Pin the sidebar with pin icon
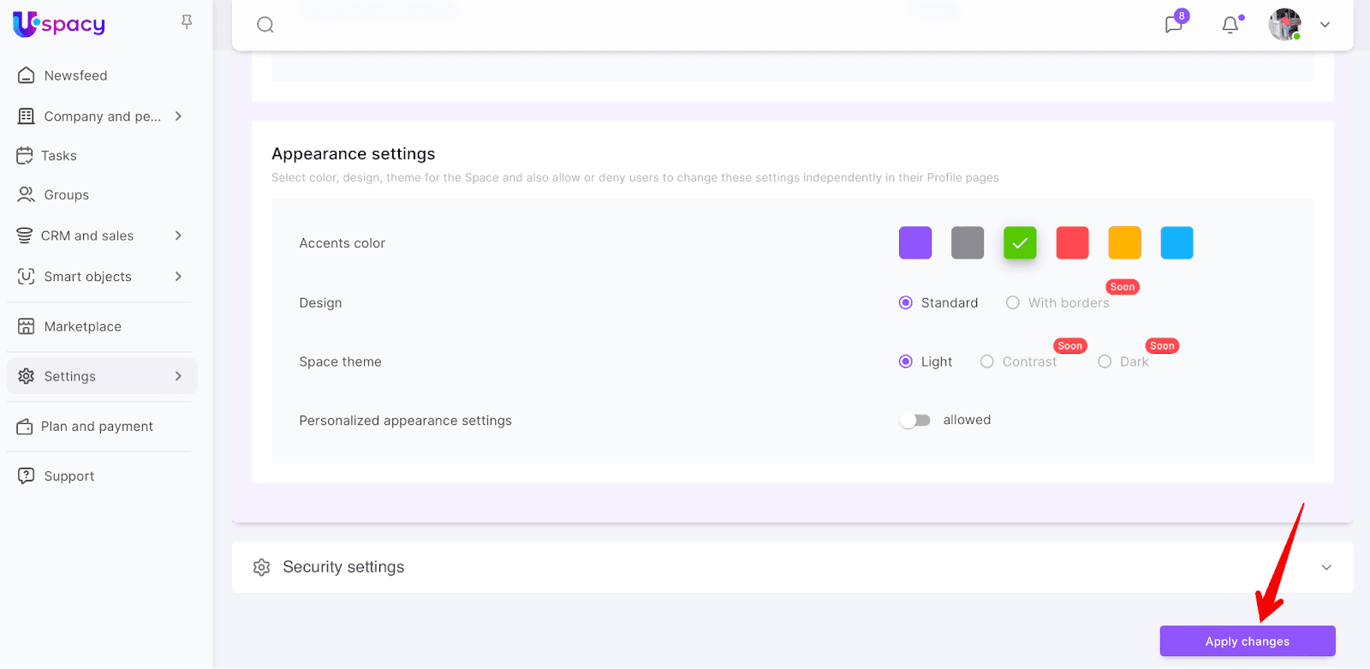This screenshot has width=1370, height=669. coord(187,22)
